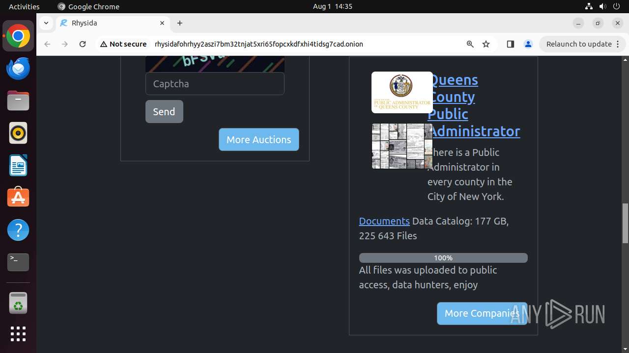Screen dimensions: 629x353
Task: Open Chrome's three-dot menu
Action: (618, 44)
